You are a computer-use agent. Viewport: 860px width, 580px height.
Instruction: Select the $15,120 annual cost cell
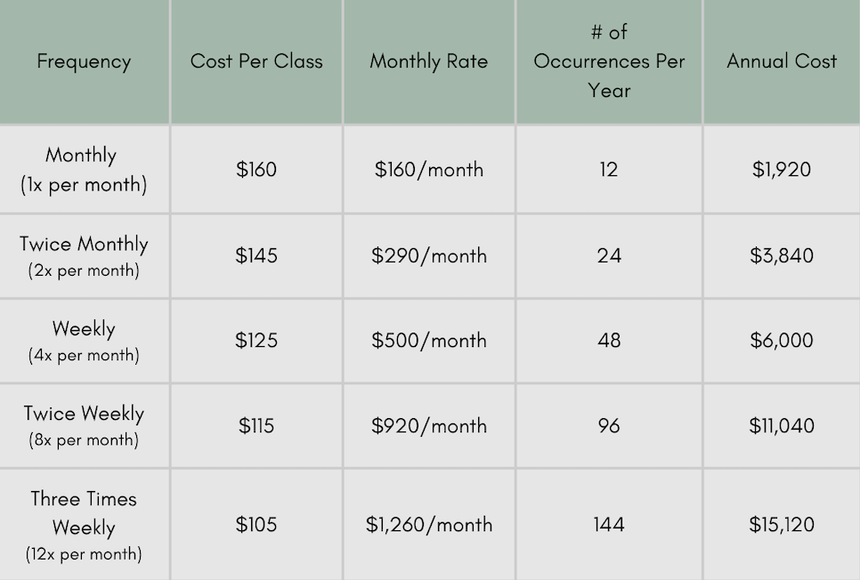tap(782, 525)
